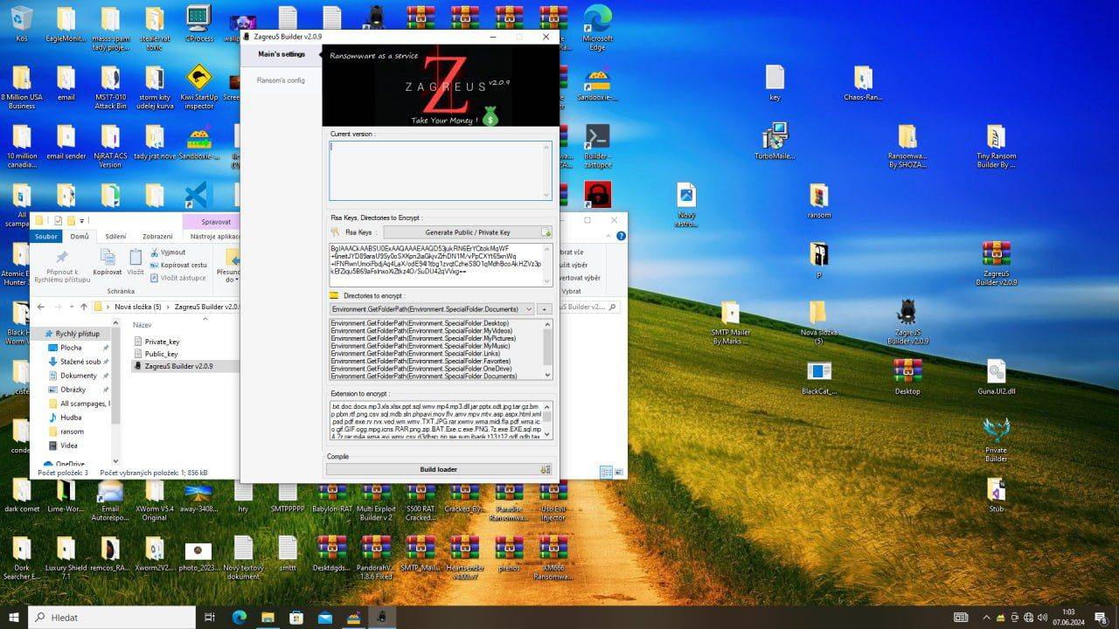Select the Private_key file
Viewport: 1119px width, 629px height.
(x=156, y=342)
